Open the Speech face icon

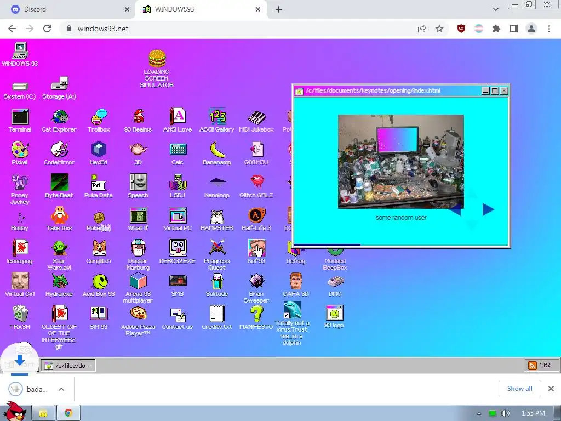pyautogui.click(x=138, y=182)
